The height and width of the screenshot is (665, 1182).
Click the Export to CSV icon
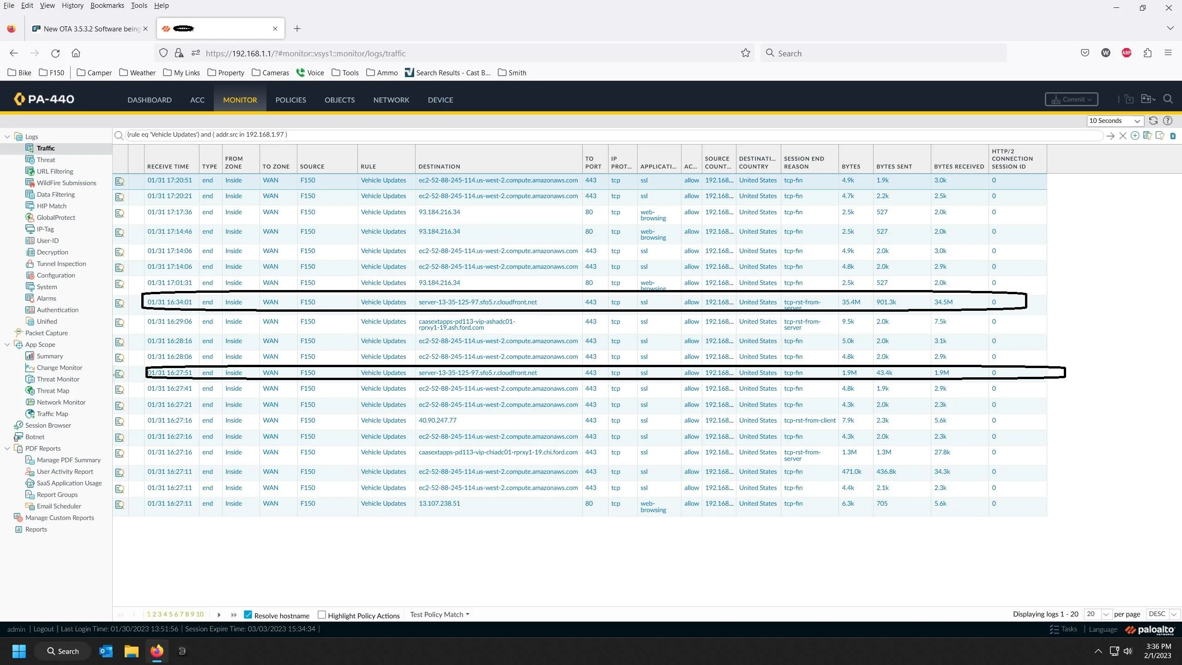(1173, 136)
